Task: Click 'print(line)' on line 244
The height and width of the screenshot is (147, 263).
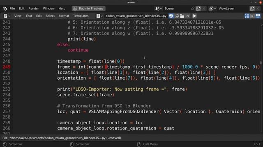Action: pyautogui.click(x=82, y=39)
